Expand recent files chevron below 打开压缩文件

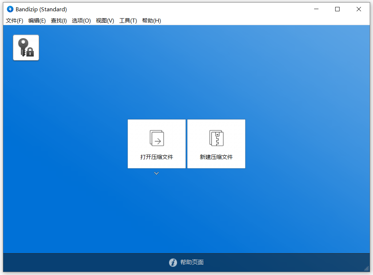156,174
